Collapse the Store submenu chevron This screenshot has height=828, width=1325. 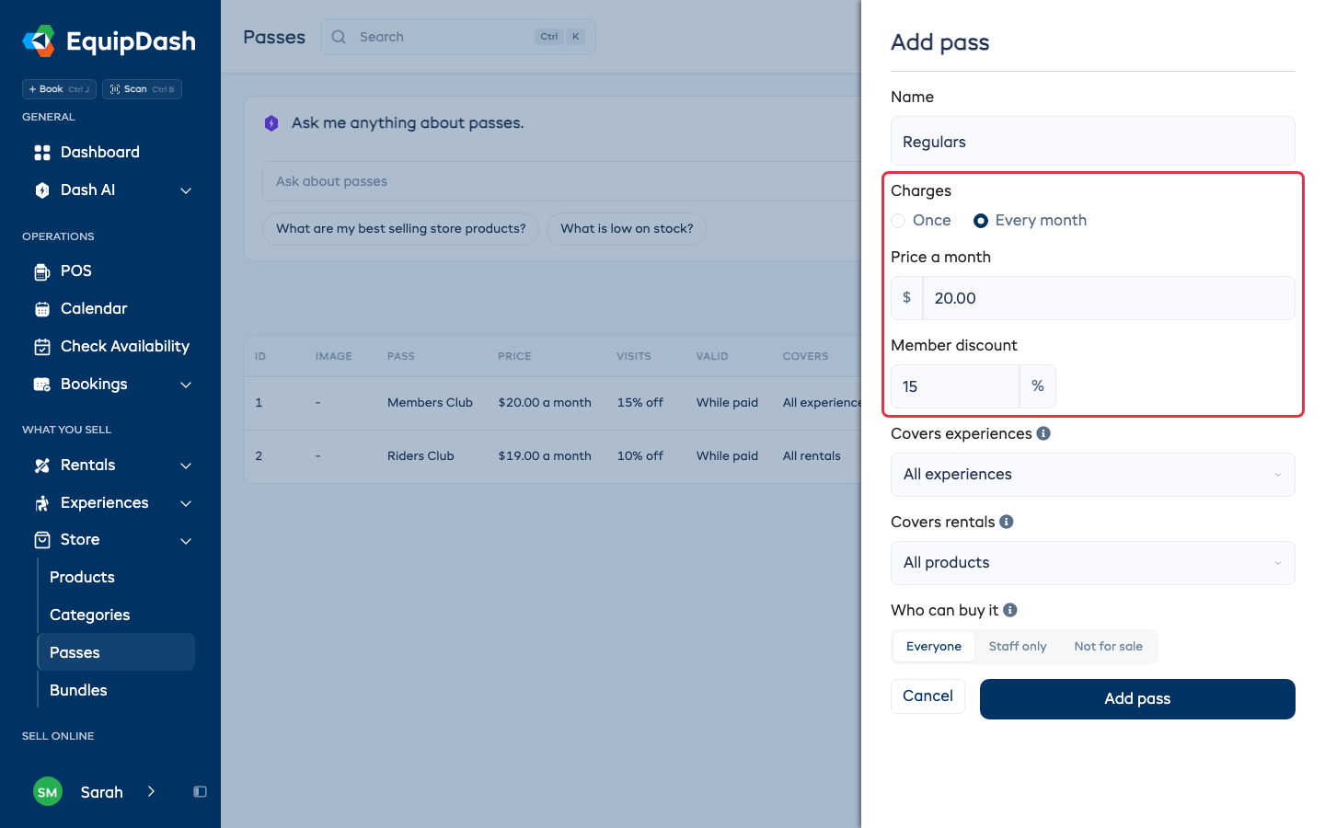pyautogui.click(x=186, y=540)
